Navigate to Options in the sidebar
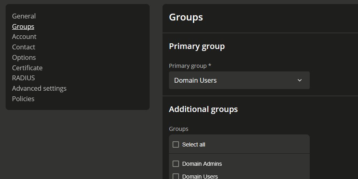The width and height of the screenshot is (358, 179). click(x=24, y=58)
